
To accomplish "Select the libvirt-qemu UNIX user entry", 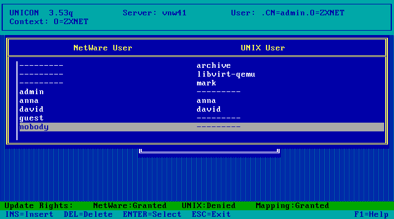I will pos(226,74).
